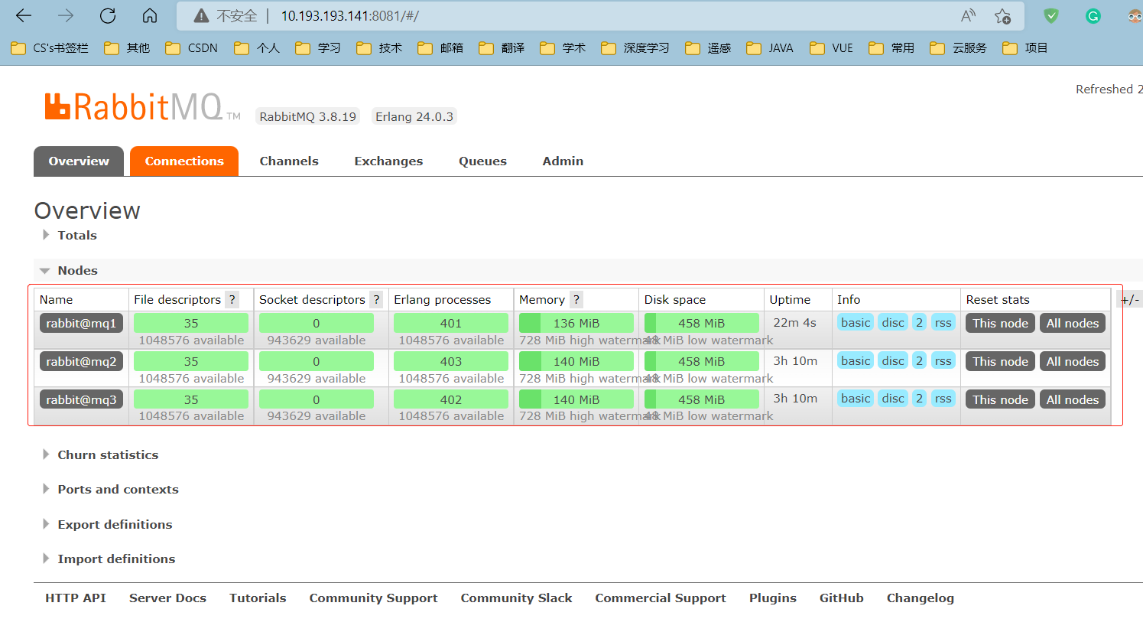Open the Changelog footer link

click(921, 598)
